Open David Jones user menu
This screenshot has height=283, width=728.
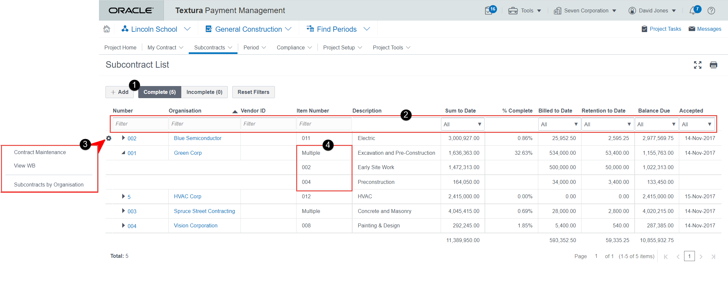point(652,10)
